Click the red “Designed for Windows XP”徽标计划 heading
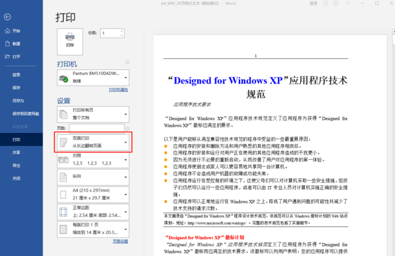 pyautogui.click(x=204, y=237)
